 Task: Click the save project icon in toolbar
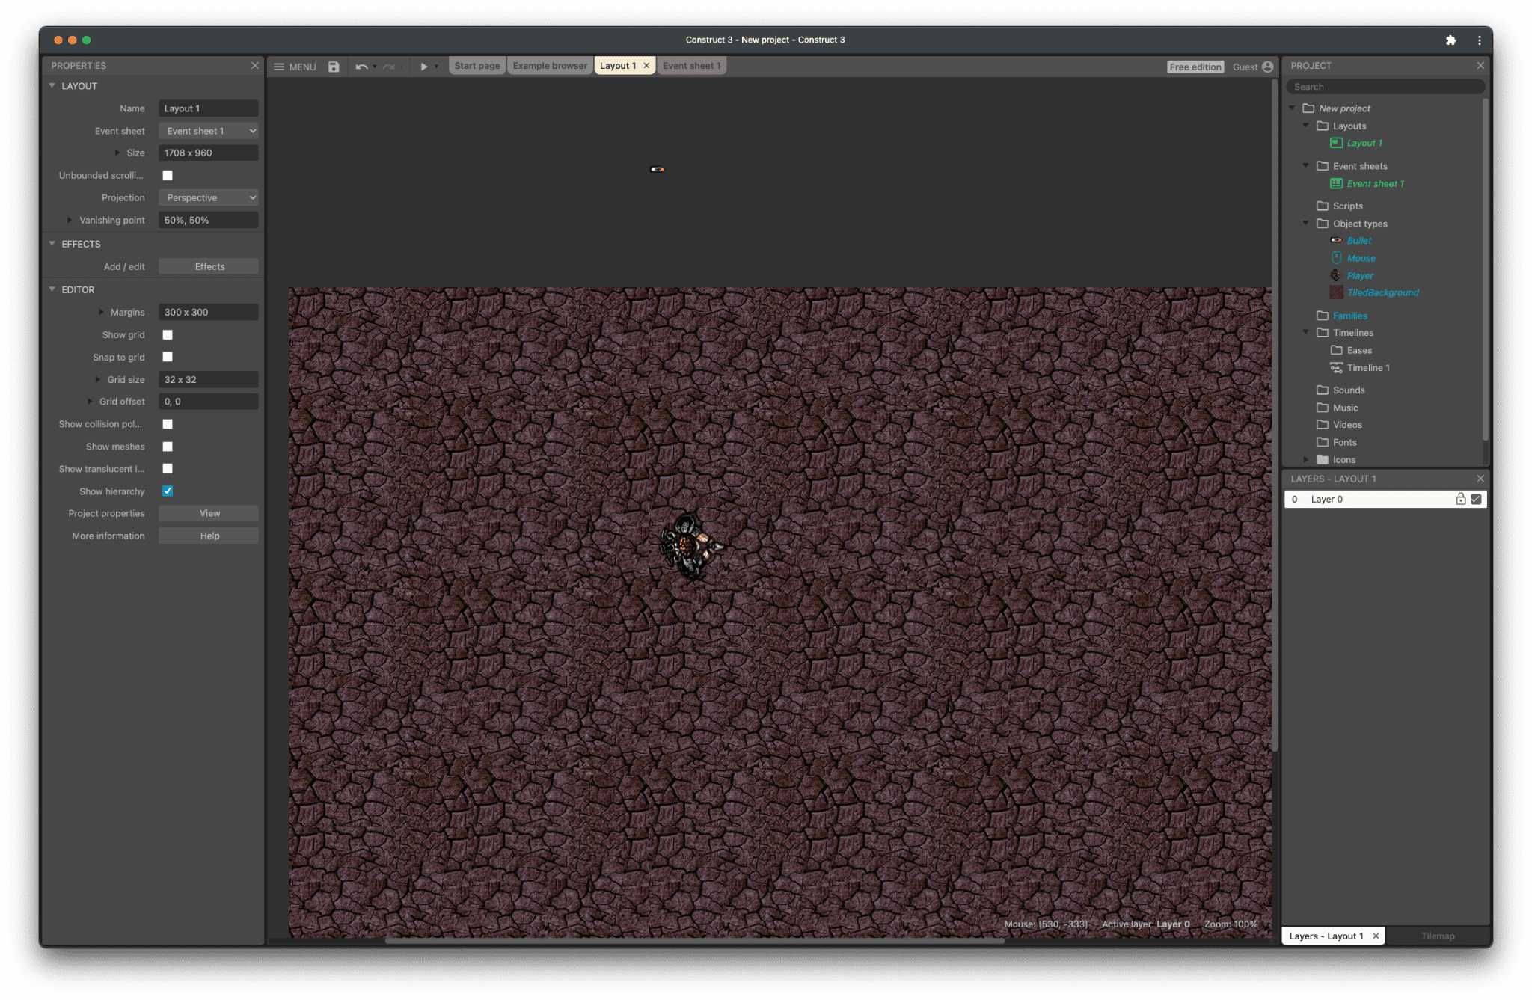(333, 66)
